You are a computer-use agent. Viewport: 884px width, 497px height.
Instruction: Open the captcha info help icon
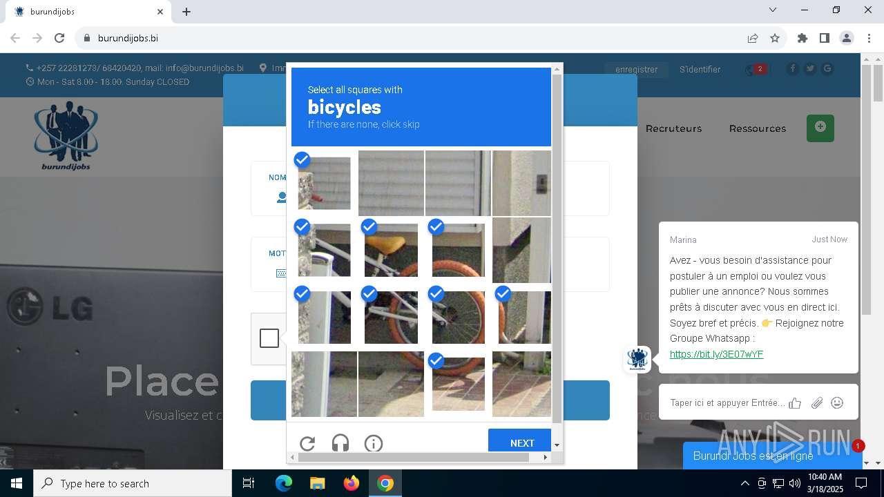[374, 443]
